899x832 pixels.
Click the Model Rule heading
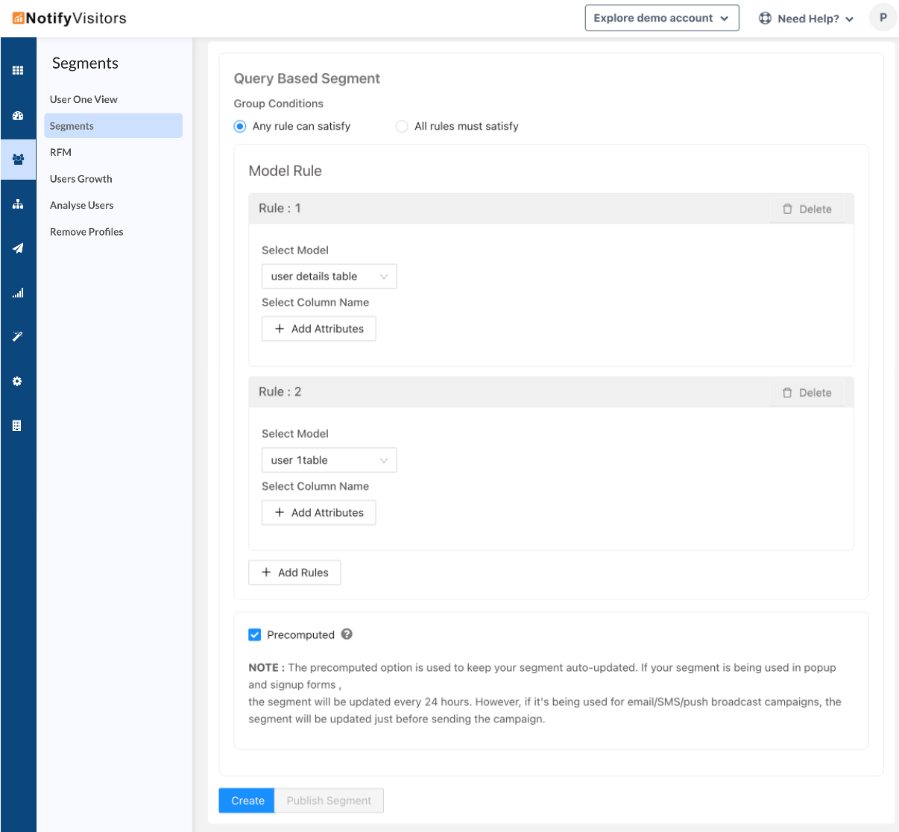coord(286,171)
